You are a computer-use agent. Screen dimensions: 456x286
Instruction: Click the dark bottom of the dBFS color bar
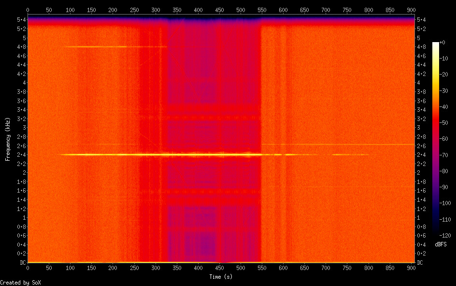pyautogui.click(x=436, y=233)
